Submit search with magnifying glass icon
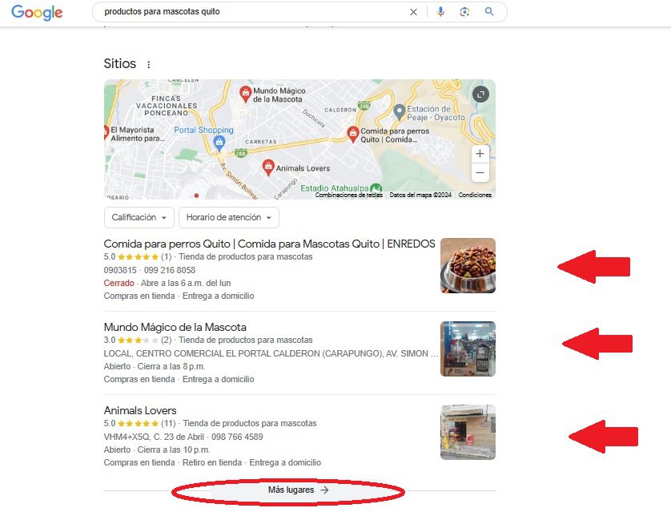The image size is (671, 512). click(x=489, y=11)
